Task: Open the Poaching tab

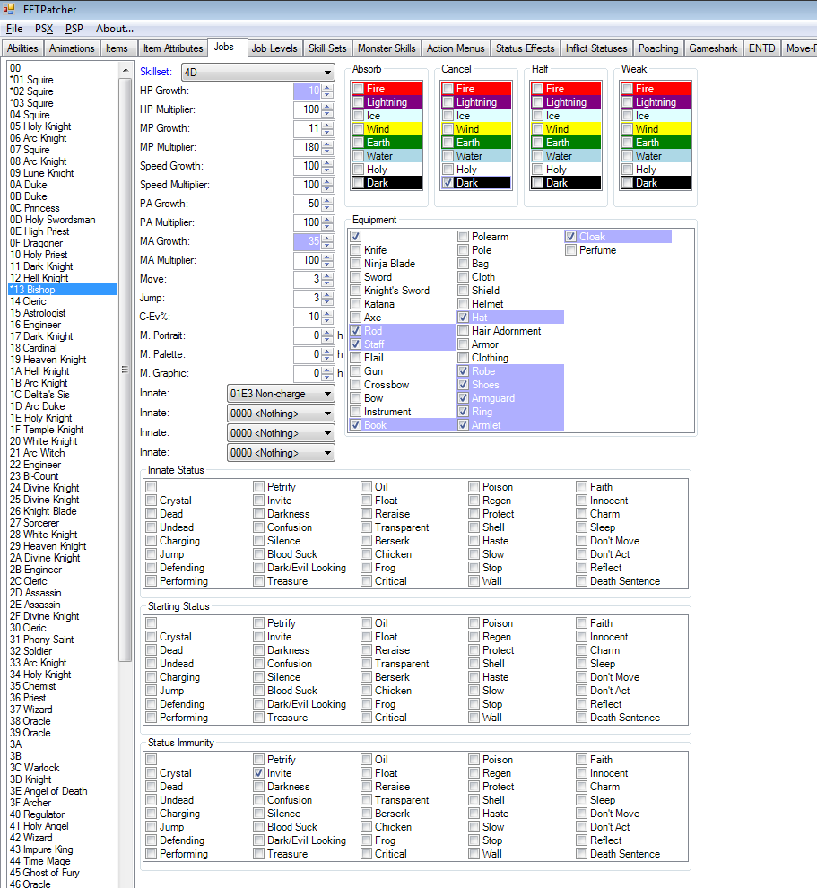Action: click(658, 48)
